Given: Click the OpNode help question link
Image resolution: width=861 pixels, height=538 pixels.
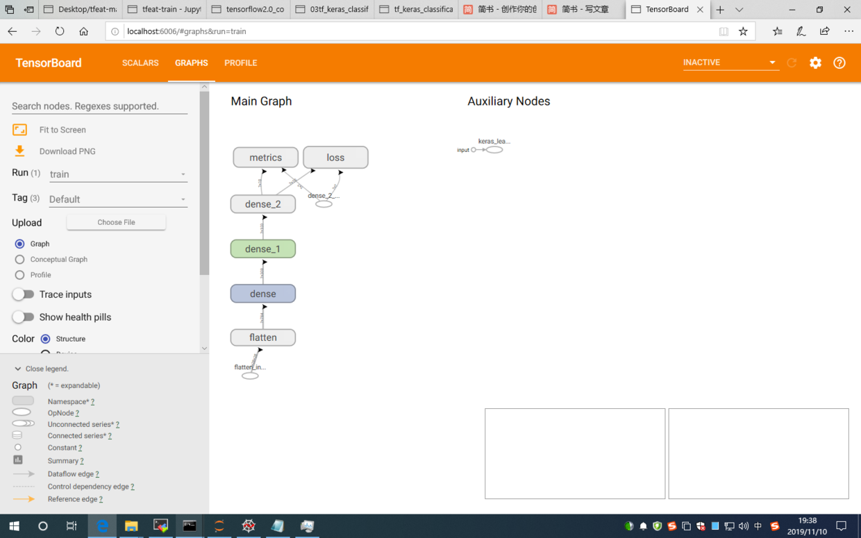Looking at the screenshot, I should tap(77, 413).
